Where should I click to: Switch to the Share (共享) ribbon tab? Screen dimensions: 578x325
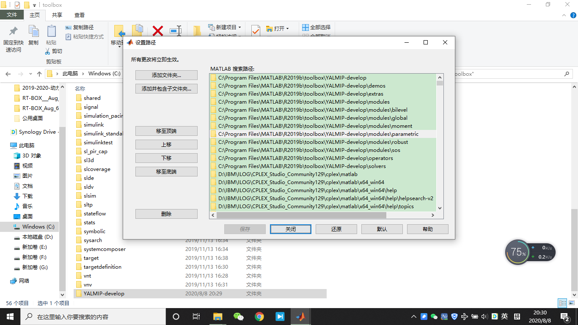click(x=57, y=15)
